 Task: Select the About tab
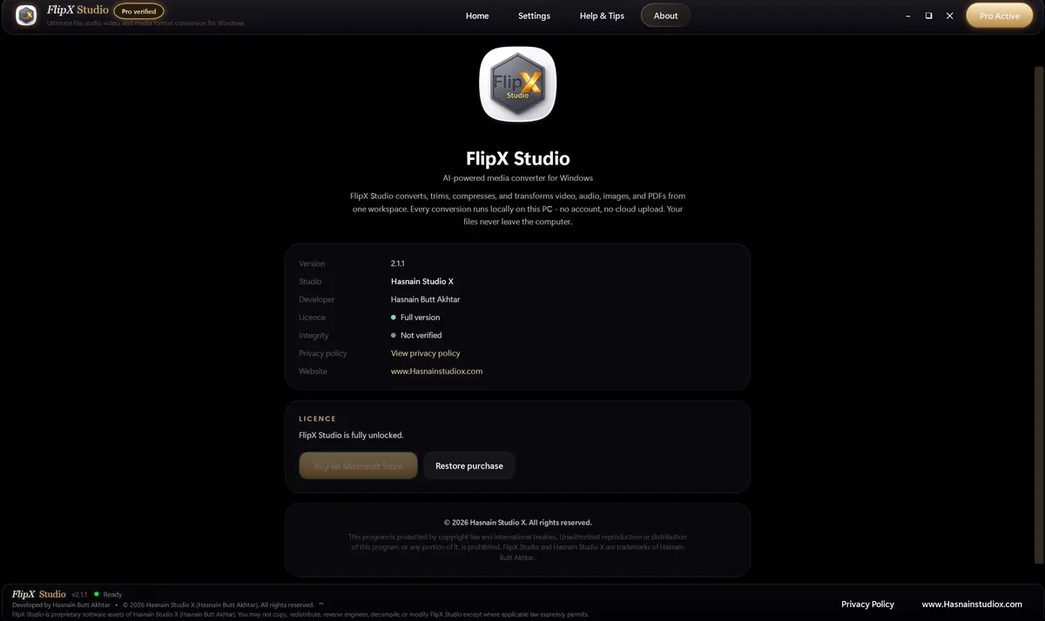(665, 16)
